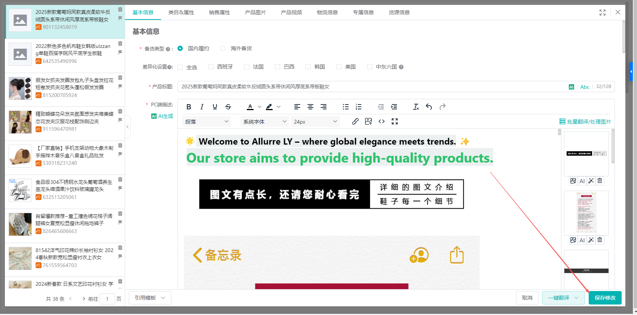This screenshot has width=637, height=315.
Task: Check the 韩国 checkbox
Action: tap(308, 67)
